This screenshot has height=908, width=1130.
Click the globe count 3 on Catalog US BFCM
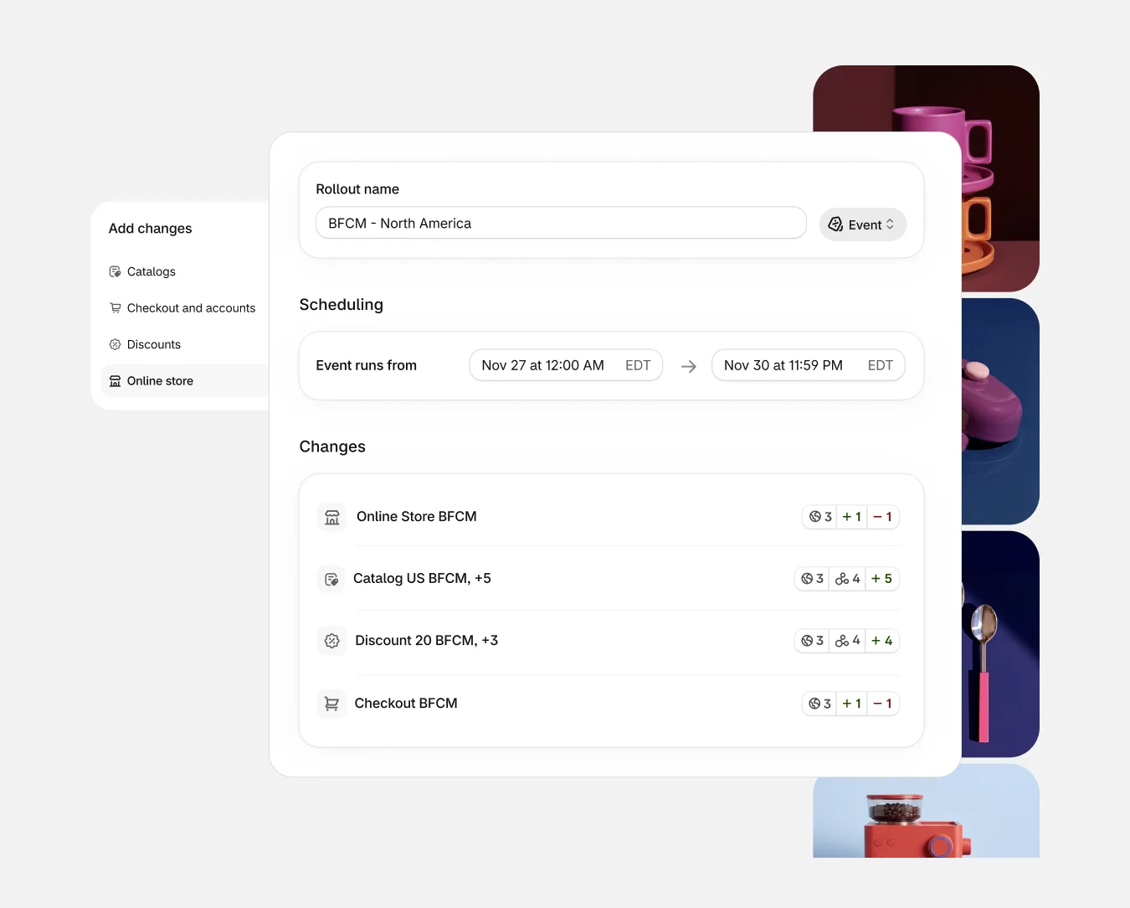click(812, 579)
